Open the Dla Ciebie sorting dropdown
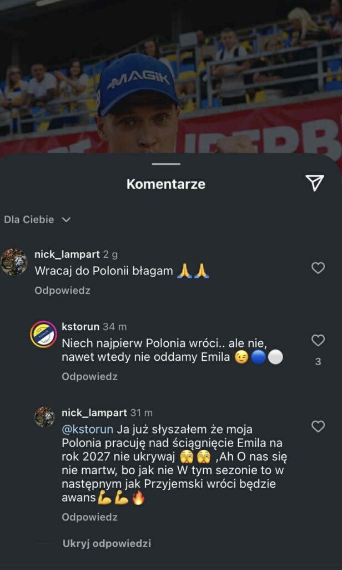 click(37, 220)
